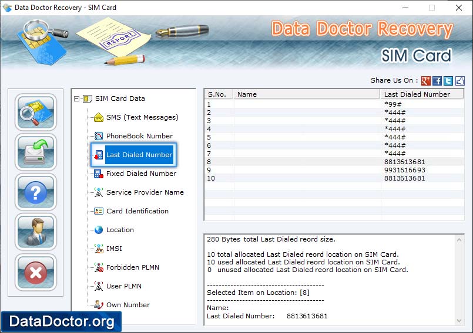
Task: Click the About Us person button
Action: pos(36,232)
